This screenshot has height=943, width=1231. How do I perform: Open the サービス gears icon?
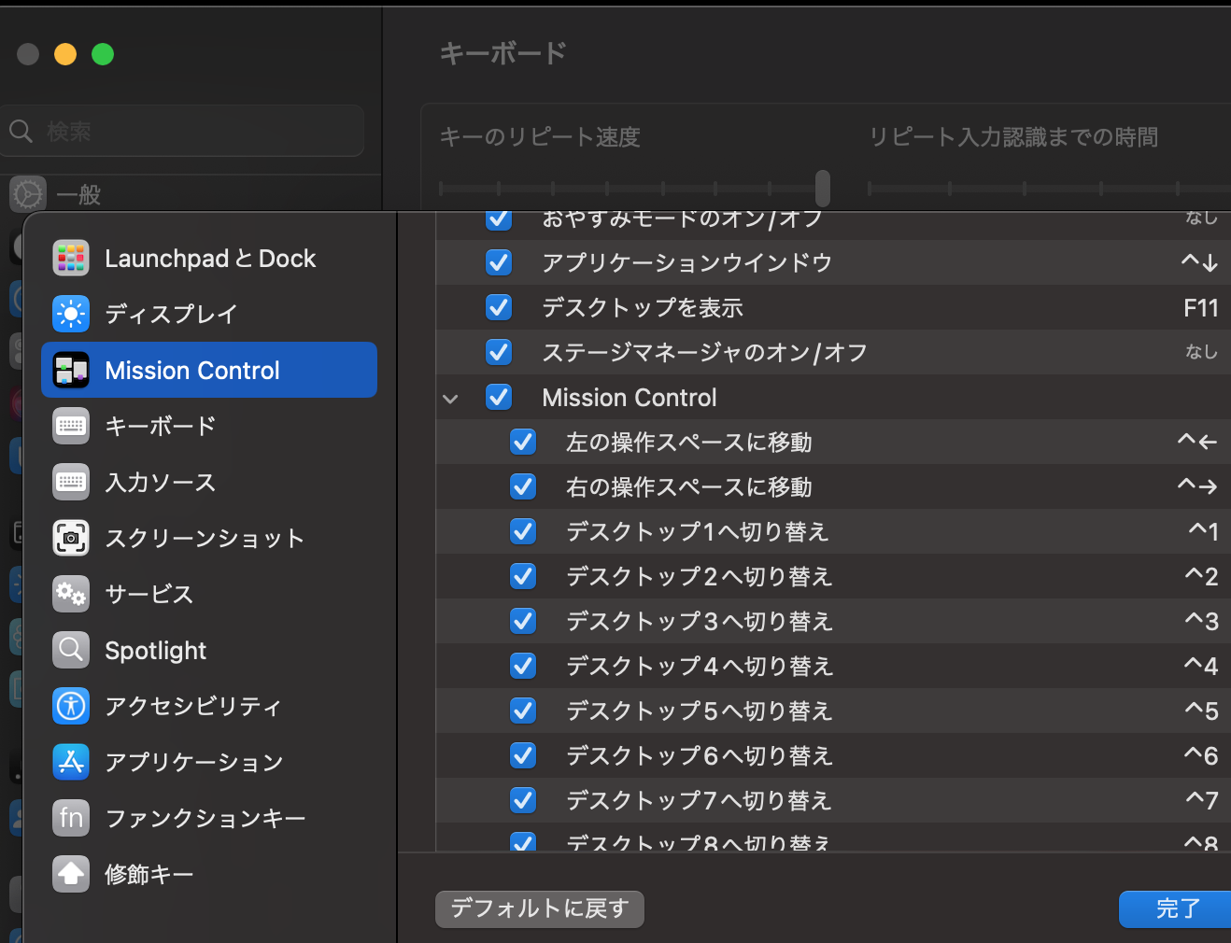[x=71, y=594]
